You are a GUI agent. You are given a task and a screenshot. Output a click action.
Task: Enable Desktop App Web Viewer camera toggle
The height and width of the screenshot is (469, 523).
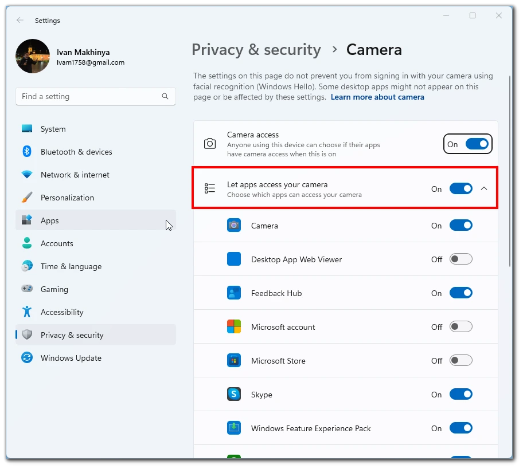click(461, 259)
